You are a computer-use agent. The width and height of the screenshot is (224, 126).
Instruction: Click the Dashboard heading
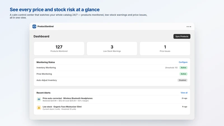click(x=41, y=36)
